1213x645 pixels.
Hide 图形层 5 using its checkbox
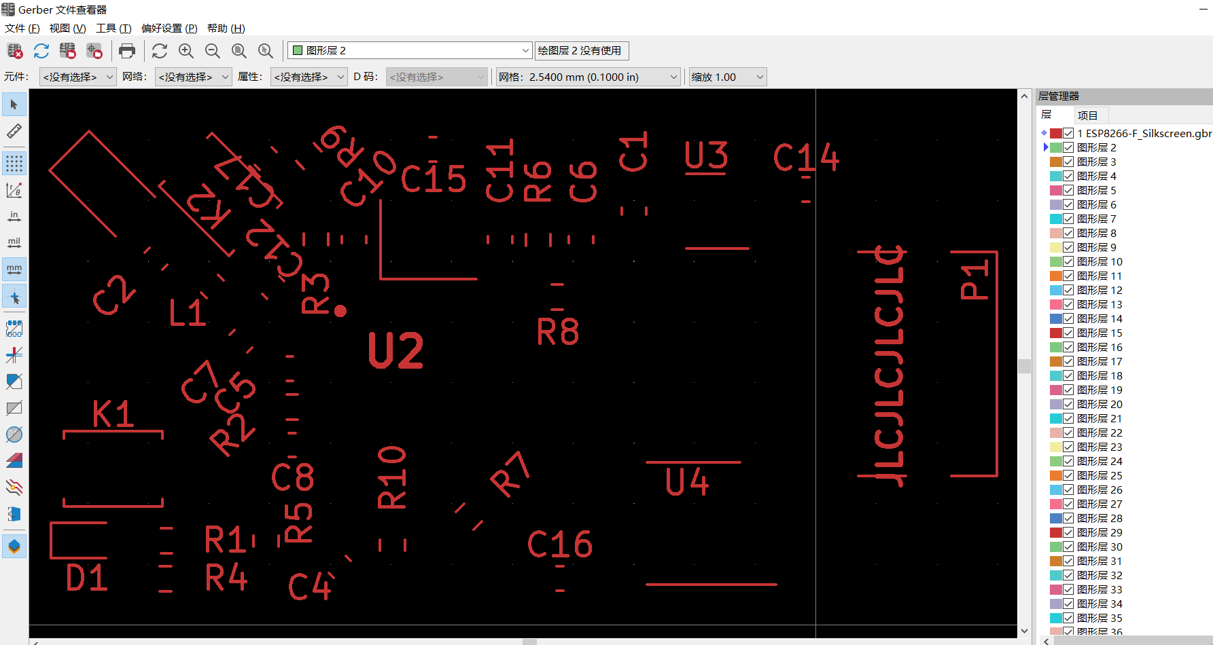[x=1068, y=190]
